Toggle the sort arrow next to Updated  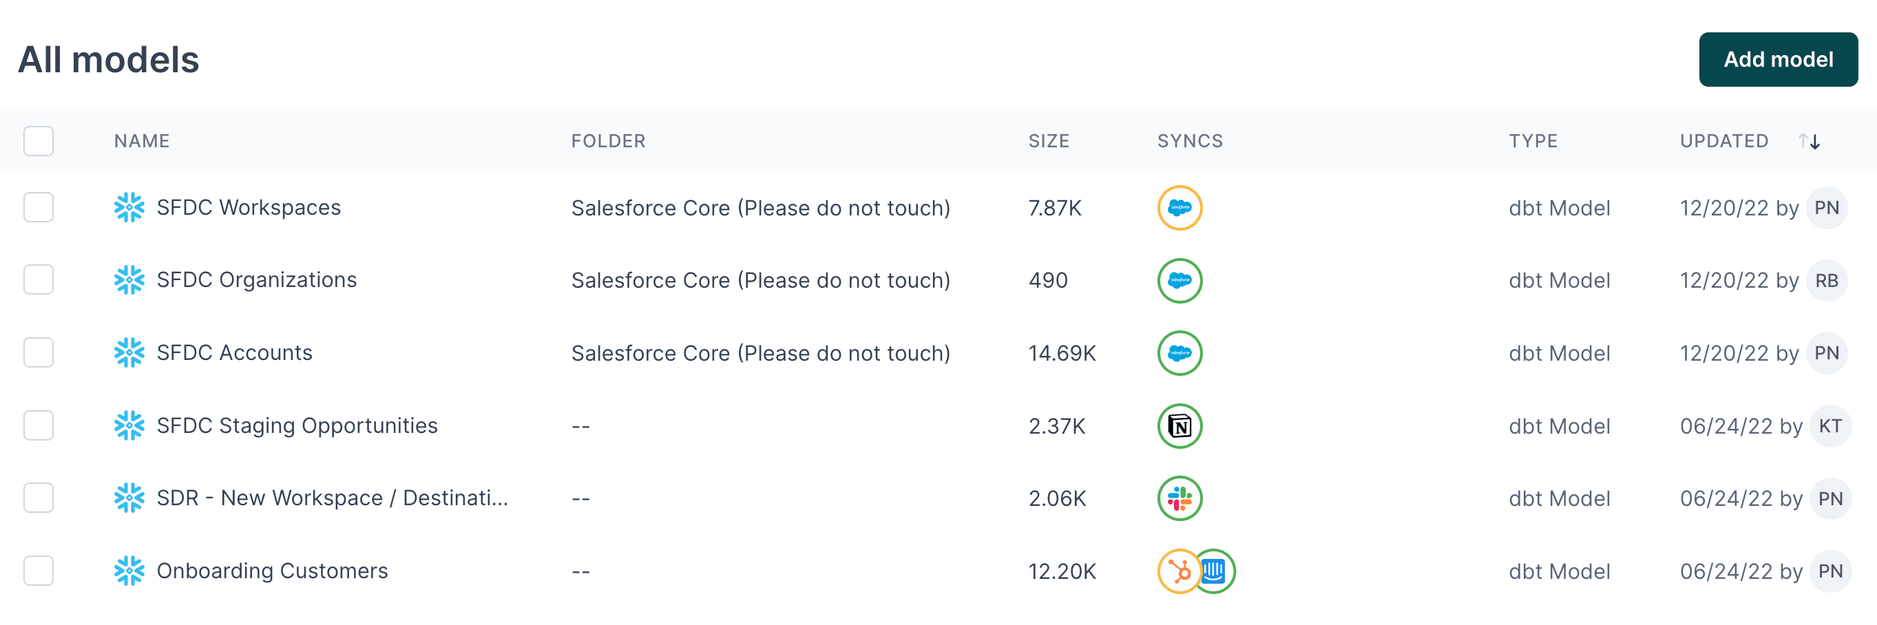pyautogui.click(x=1809, y=141)
